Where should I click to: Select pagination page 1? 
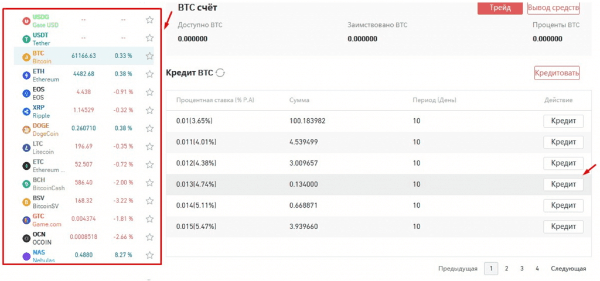point(490,269)
